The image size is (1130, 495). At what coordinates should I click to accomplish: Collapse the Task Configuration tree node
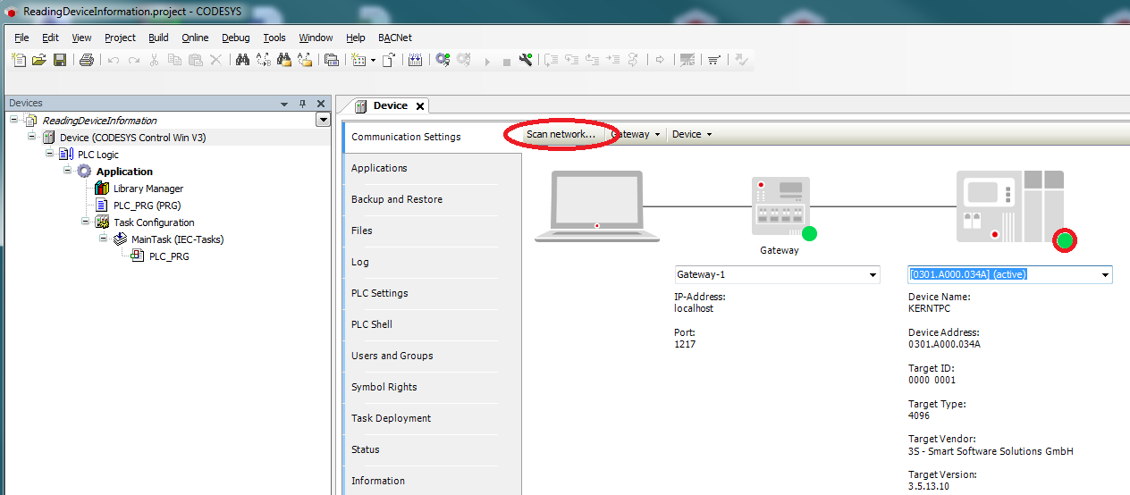coord(86,222)
